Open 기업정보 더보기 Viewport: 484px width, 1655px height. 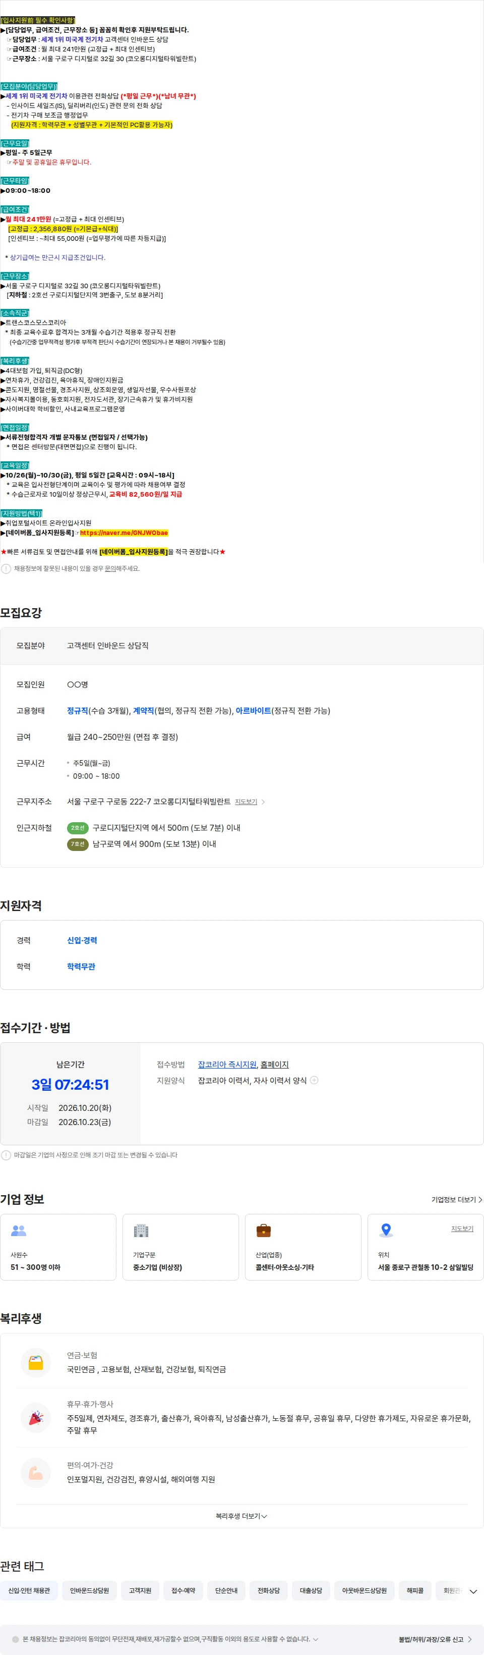coord(456,1200)
